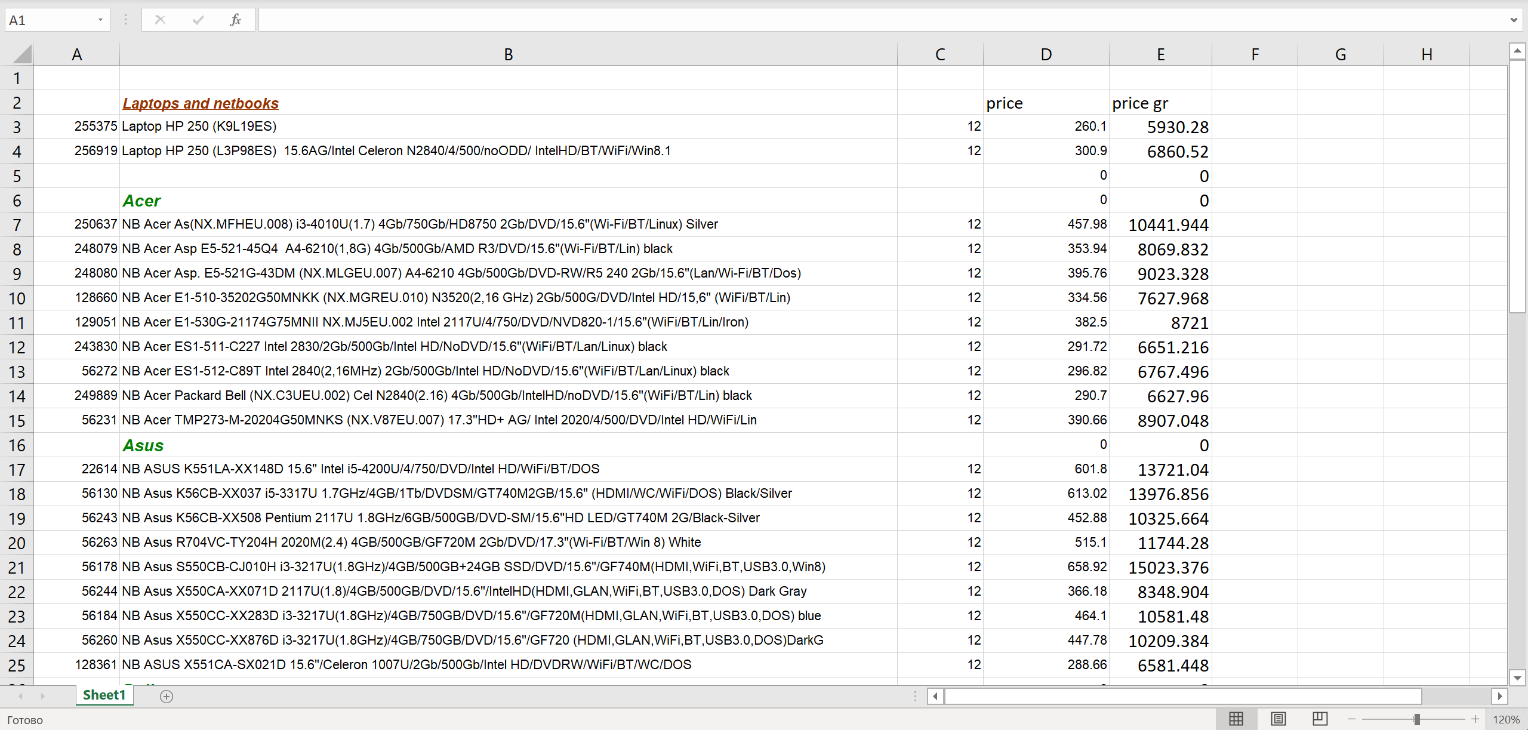Click the 120% zoom level button
The height and width of the screenshot is (730, 1528).
tap(1507, 719)
